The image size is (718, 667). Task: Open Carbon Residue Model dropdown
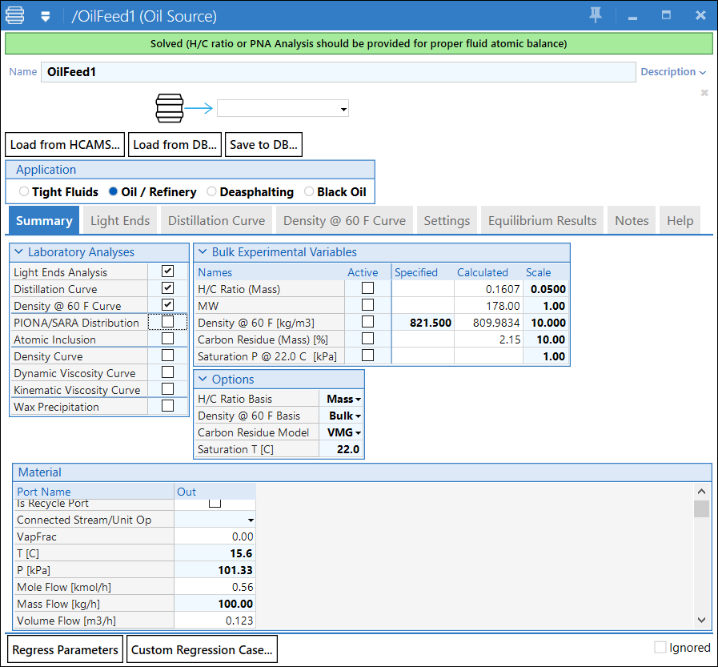point(344,432)
